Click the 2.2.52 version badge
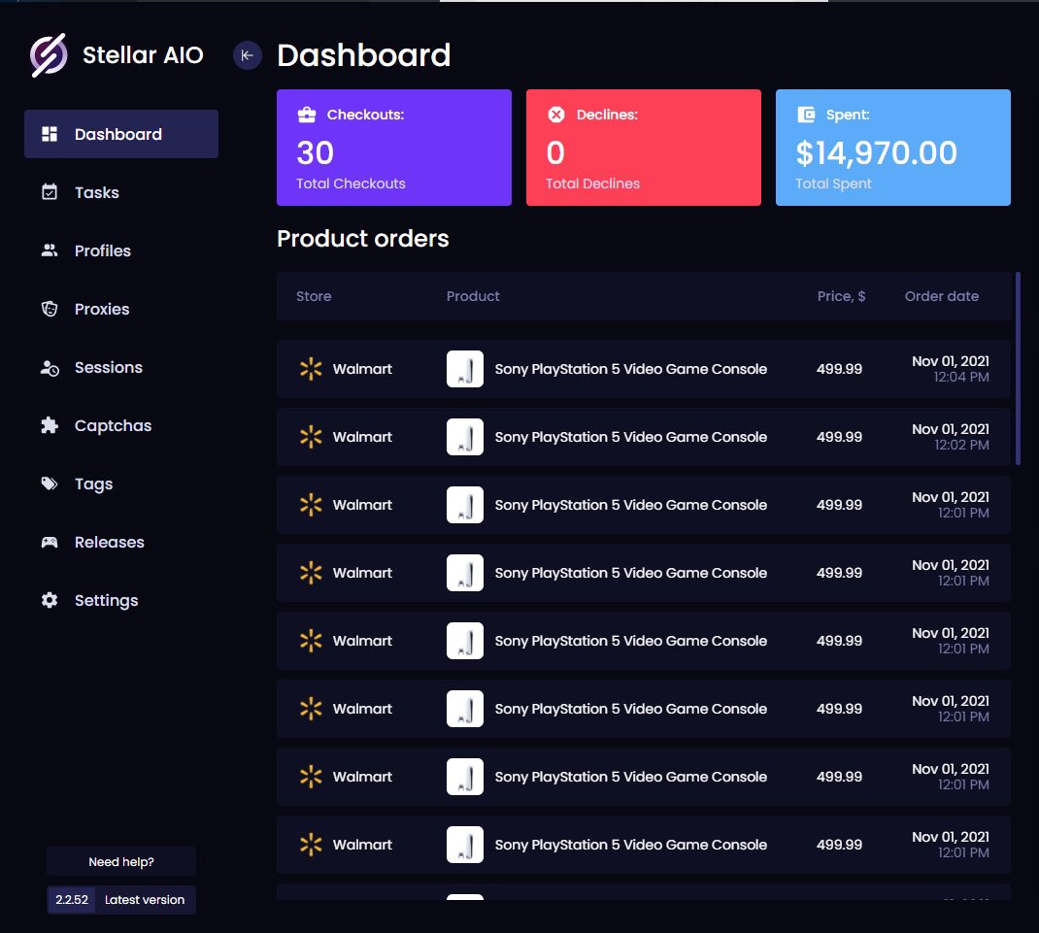 pos(72,900)
